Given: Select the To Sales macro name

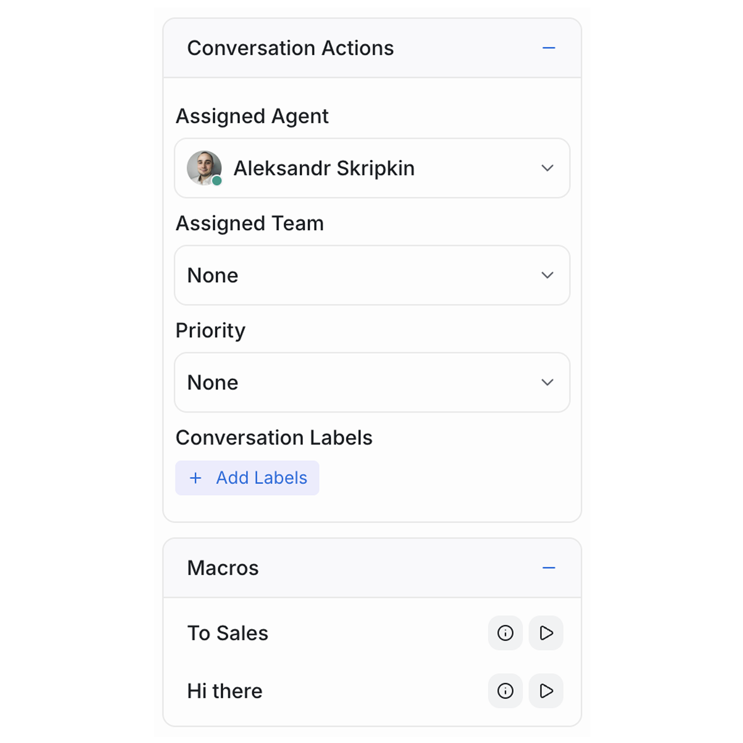Looking at the screenshot, I should click(227, 633).
